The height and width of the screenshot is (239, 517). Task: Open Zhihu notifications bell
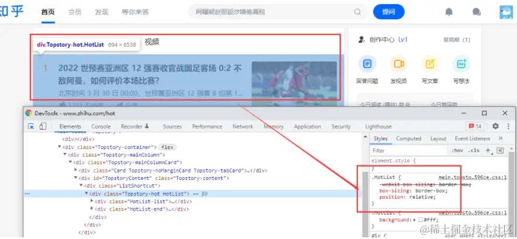tap(449, 12)
